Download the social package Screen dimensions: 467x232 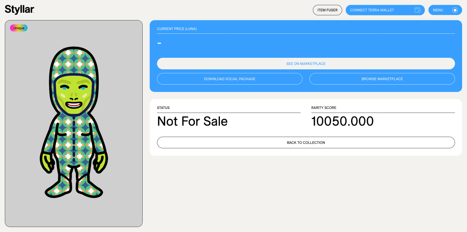click(x=230, y=79)
